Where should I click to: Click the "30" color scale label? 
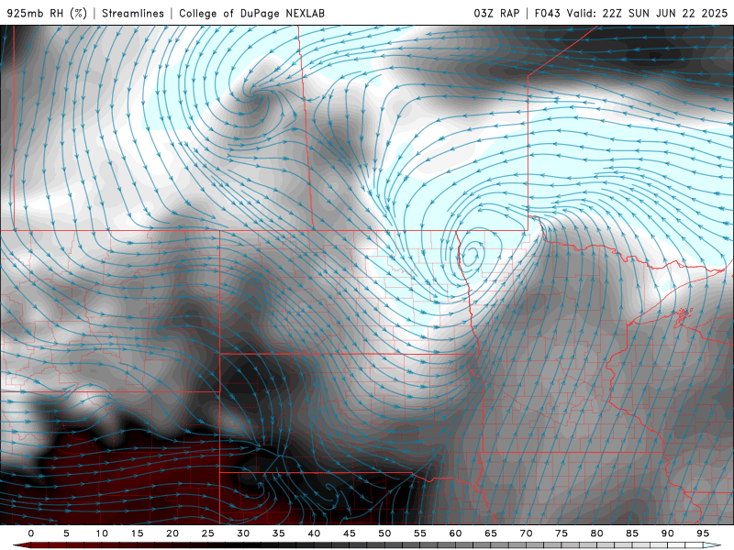pos(243,533)
